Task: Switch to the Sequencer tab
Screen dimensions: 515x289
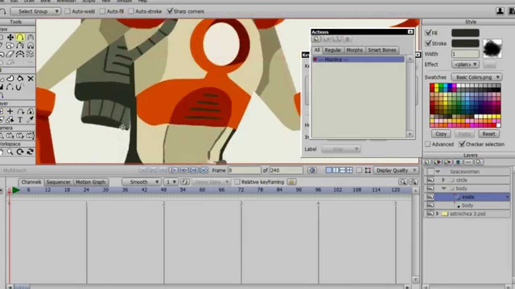Action: 58,182
